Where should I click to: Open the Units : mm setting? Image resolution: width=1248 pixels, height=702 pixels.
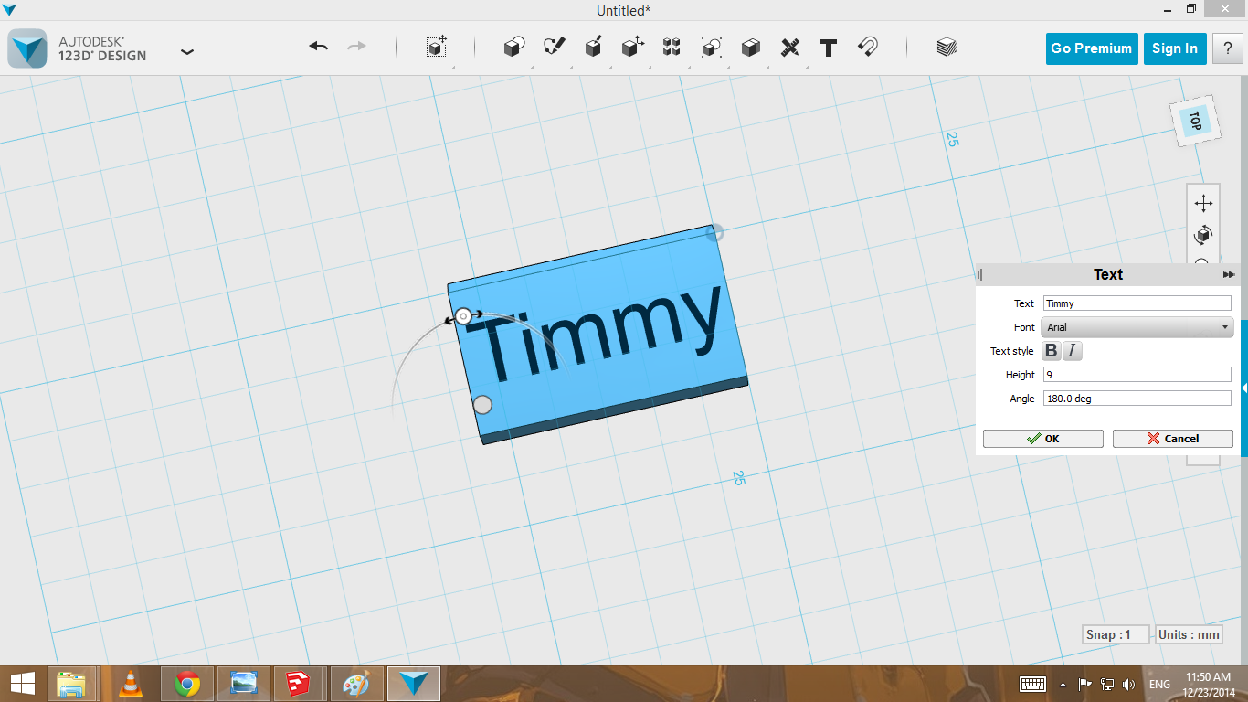click(1189, 634)
